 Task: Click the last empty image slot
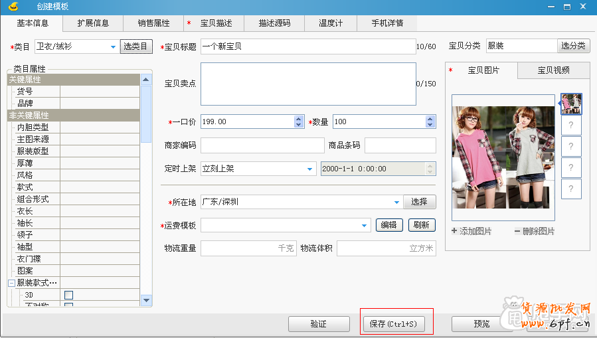point(571,189)
